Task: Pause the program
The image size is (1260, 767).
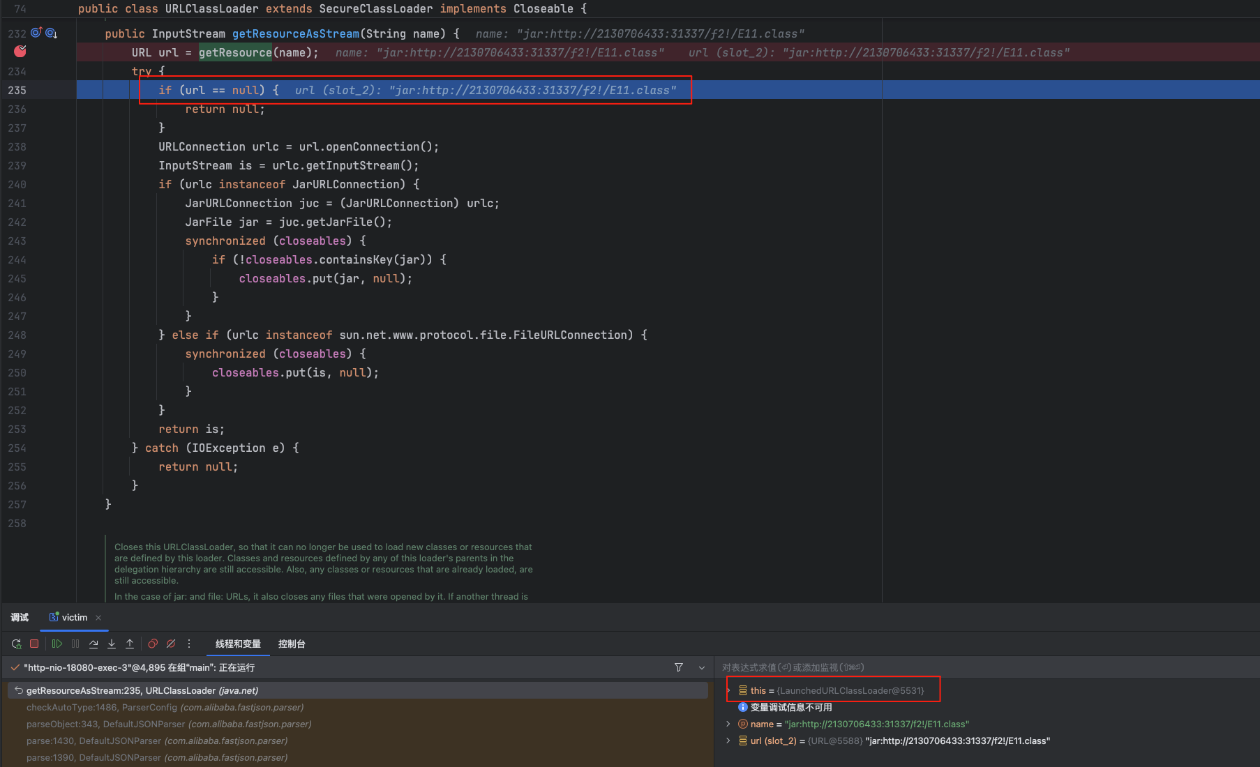Action: 75,644
